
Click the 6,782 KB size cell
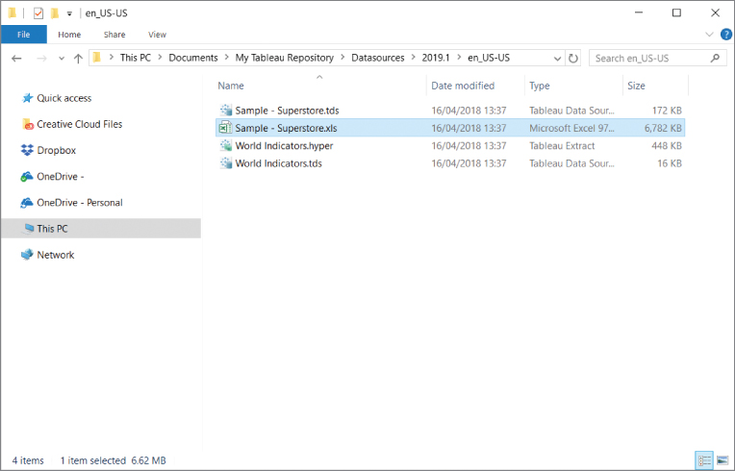coord(663,128)
